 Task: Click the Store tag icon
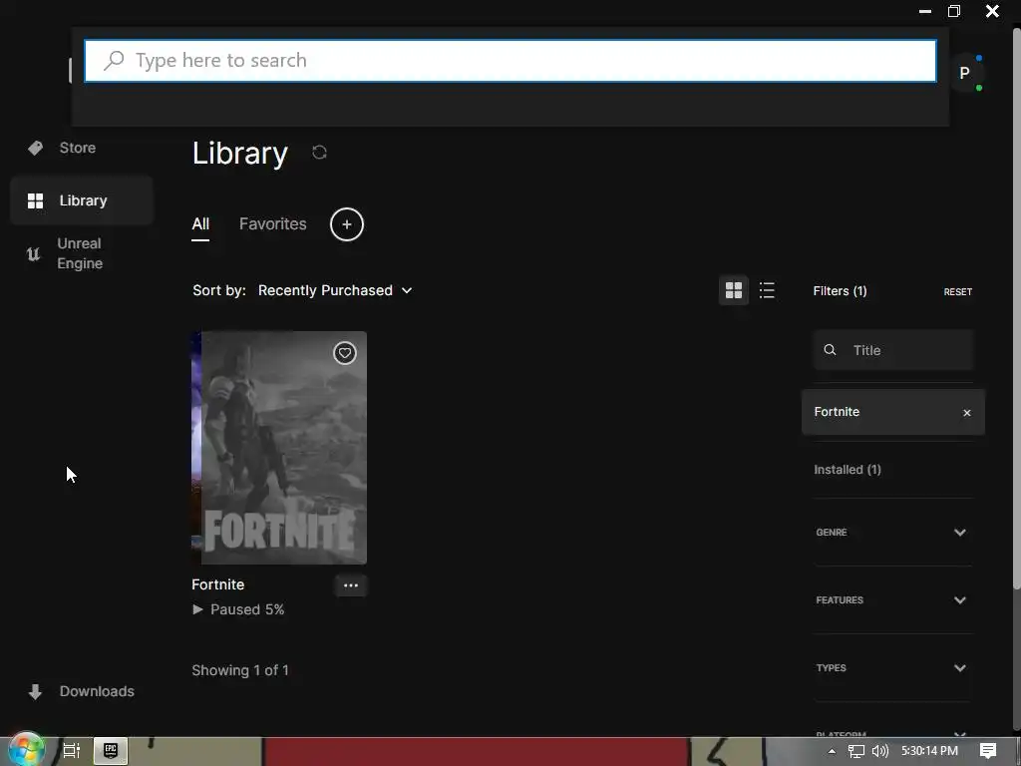(x=35, y=148)
